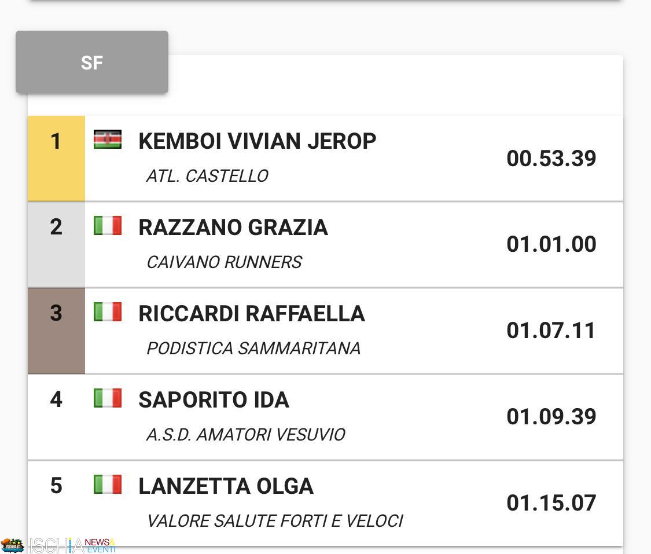Viewport: 651px width, 554px height.
Task: Open the RICCARDI RAFFAELLA result
Action: point(325,331)
